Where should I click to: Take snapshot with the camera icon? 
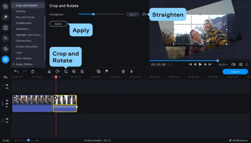[x=241, y=64]
